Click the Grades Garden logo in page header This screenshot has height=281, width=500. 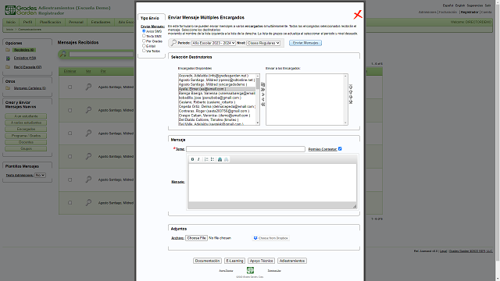(21, 10)
